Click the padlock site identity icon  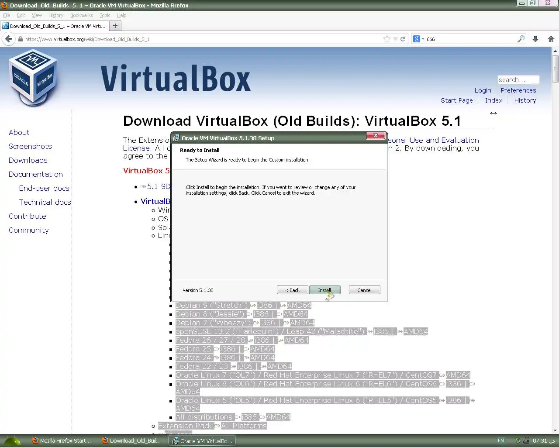tap(20, 39)
